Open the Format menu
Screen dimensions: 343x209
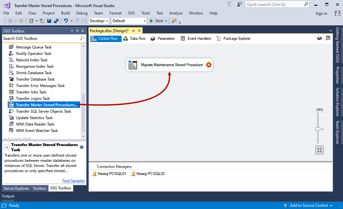click(116, 13)
